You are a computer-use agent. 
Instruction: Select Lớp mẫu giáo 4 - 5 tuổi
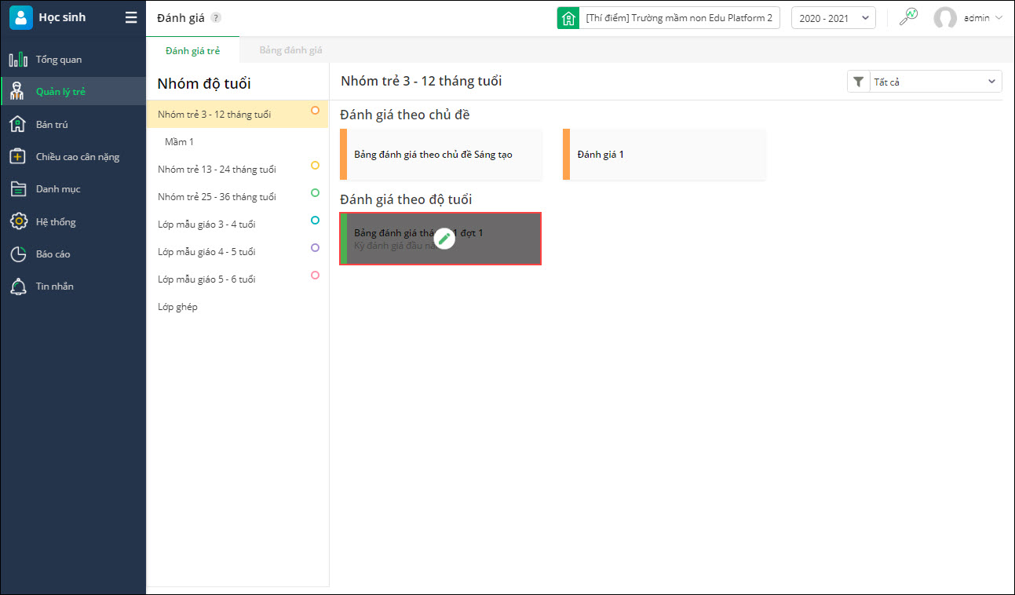pyautogui.click(x=237, y=252)
